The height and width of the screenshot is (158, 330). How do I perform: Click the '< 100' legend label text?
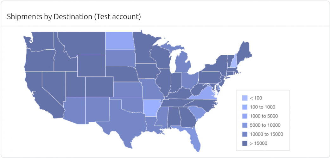(x=256, y=98)
